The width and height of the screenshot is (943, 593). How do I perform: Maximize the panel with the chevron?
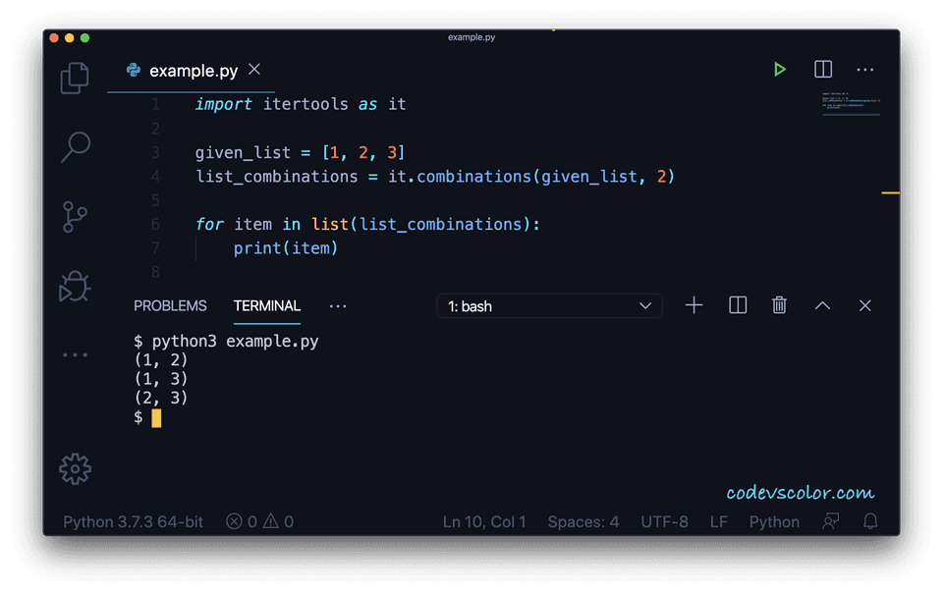click(x=822, y=305)
